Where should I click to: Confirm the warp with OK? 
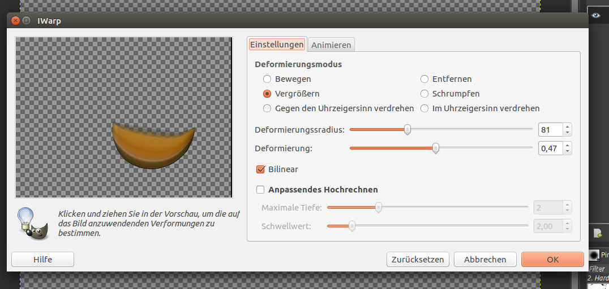552,260
